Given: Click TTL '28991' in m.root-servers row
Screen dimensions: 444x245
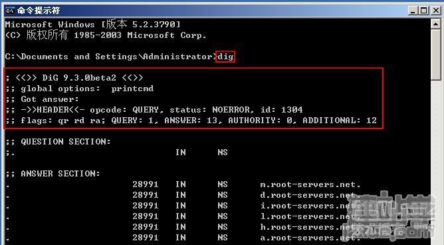Looking at the screenshot, I should point(146,184).
